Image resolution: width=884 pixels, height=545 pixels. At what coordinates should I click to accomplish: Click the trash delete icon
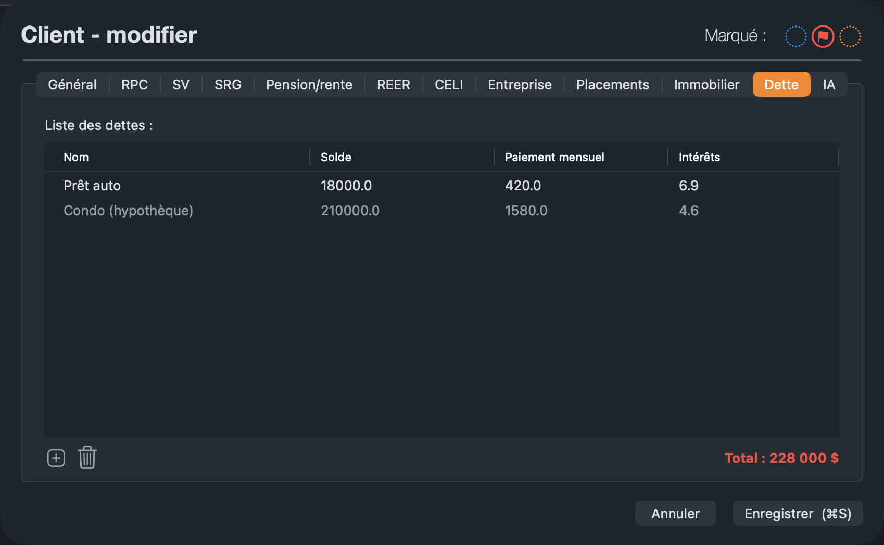coord(87,458)
